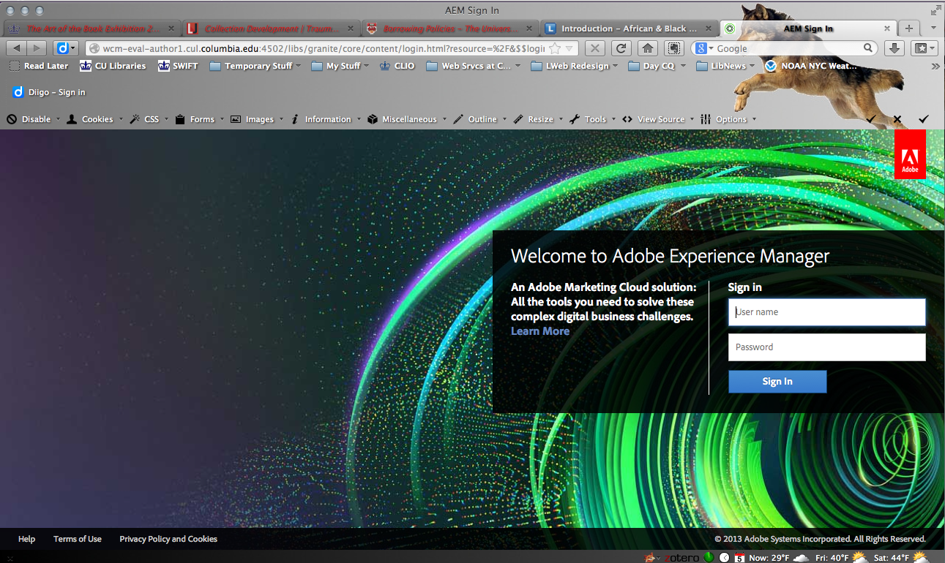Open the CU Libraries bookmark

coord(113,66)
